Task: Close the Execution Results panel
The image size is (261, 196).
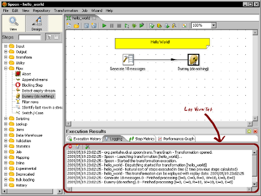Action: coord(255,131)
